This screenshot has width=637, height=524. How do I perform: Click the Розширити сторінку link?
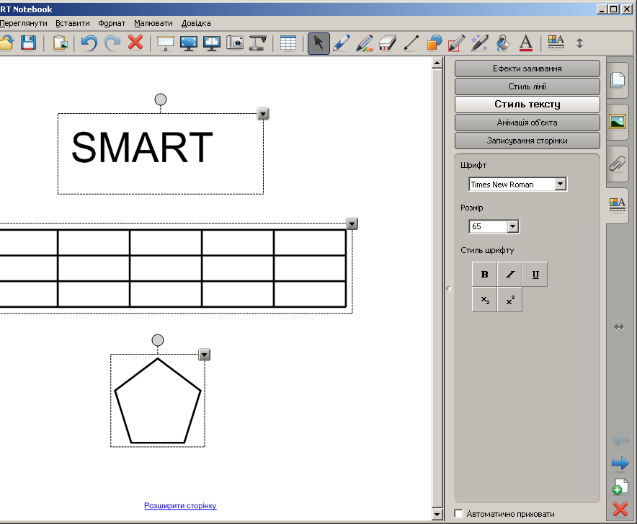tap(180, 505)
